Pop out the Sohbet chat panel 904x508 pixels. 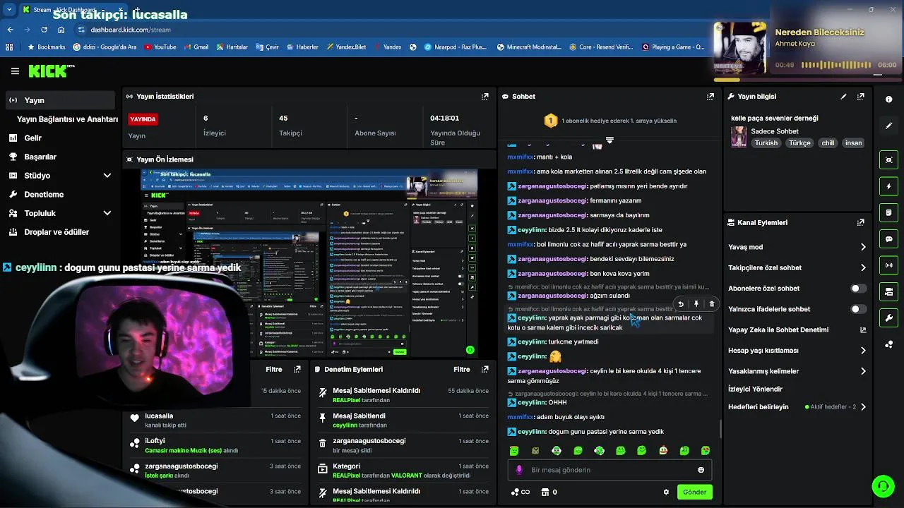tap(710, 96)
